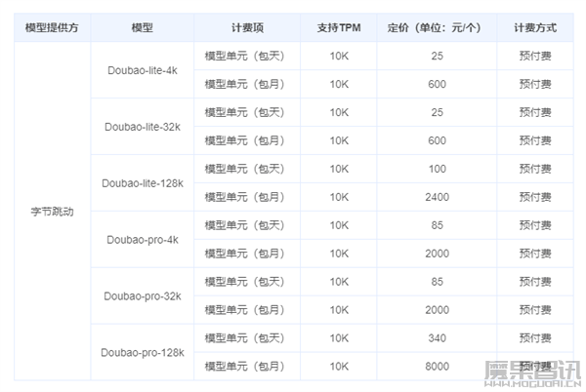
Task: Click the 计费项 column header
Action: (x=247, y=27)
